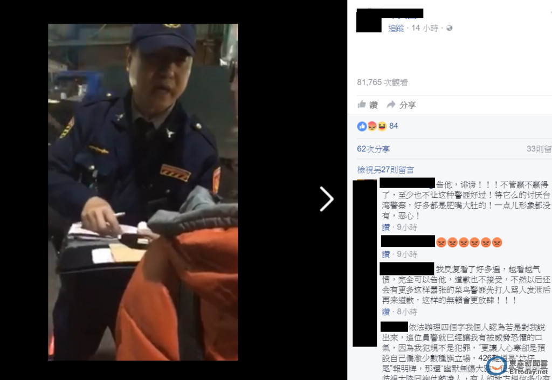552x380 pixels.
Task: Open the 14 小時 post timestamp
Action: (425, 28)
